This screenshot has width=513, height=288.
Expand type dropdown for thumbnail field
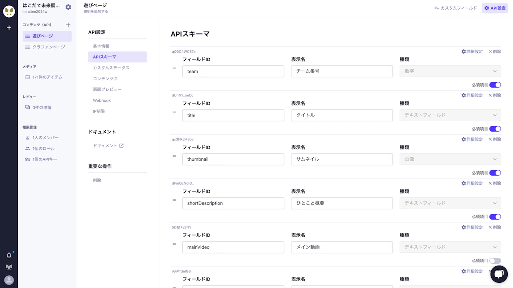(450, 159)
